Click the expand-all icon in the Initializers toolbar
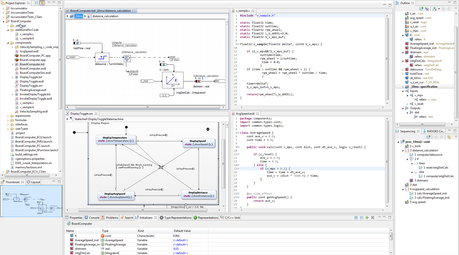 click(356, 217)
